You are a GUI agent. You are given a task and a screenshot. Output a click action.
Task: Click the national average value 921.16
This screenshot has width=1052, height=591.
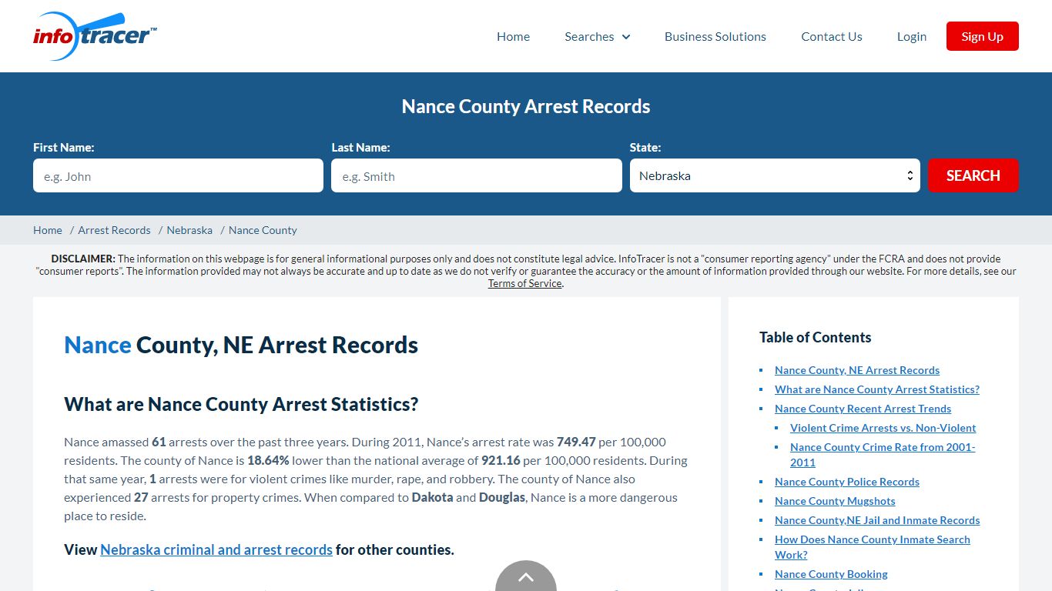point(501,460)
